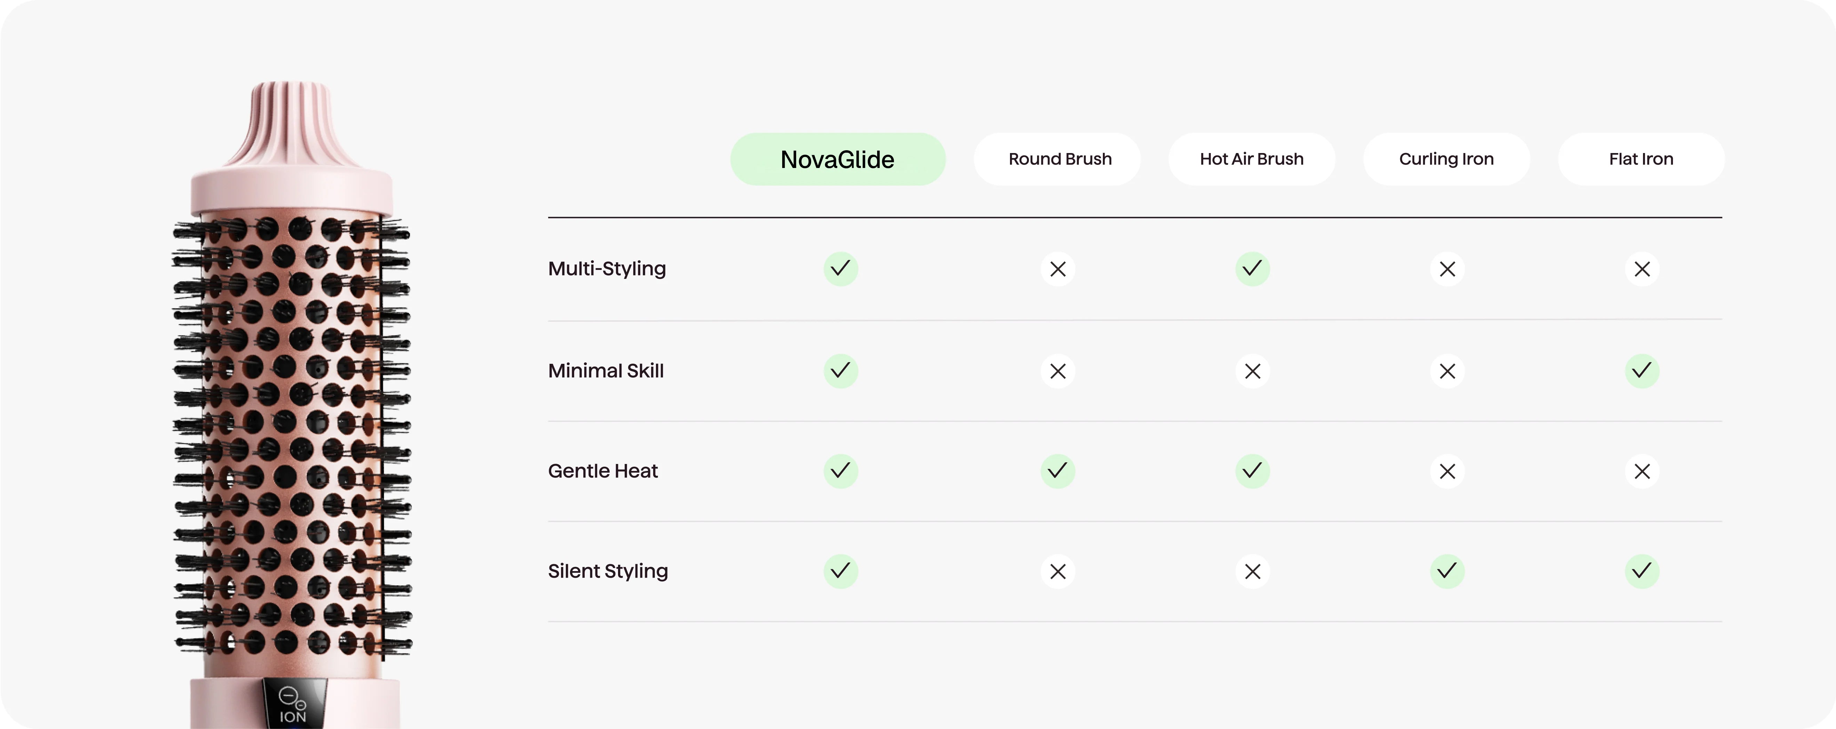The width and height of the screenshot is (1836, 729).
Task: Click Round Brush Gentle Heat checkmark
Action: point(1058,471)
